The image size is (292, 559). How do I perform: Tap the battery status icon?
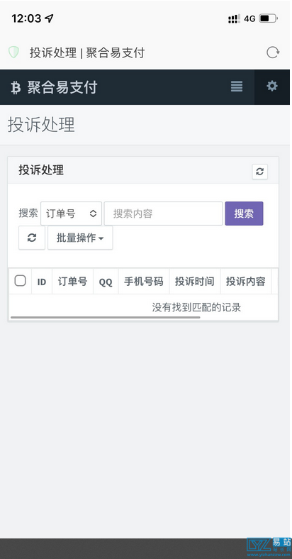pyautogui.click(x=269, y=18)
